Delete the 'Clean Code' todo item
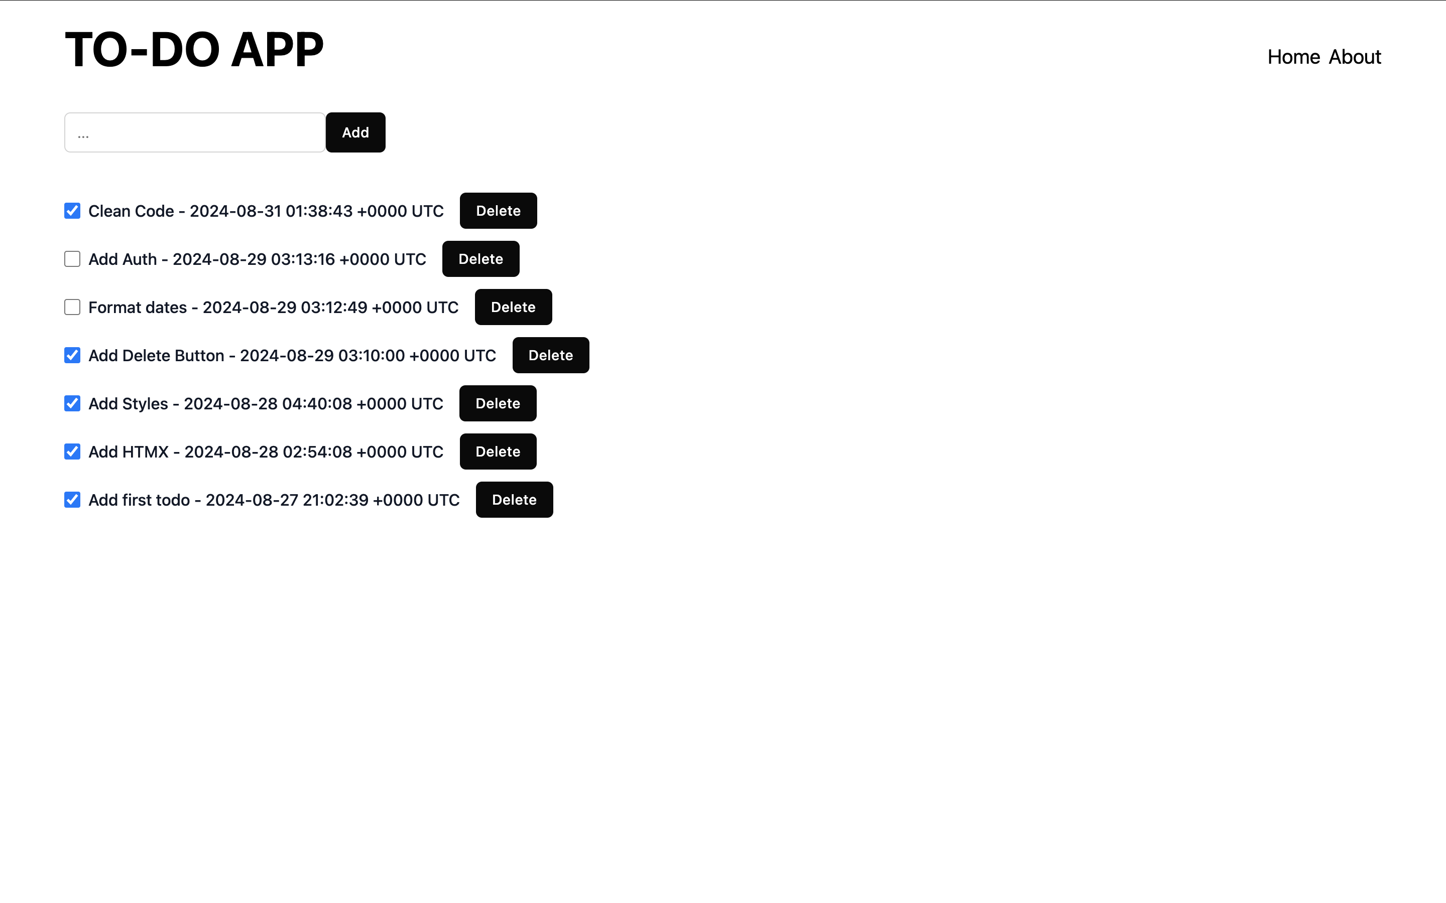 pos(498,210)
